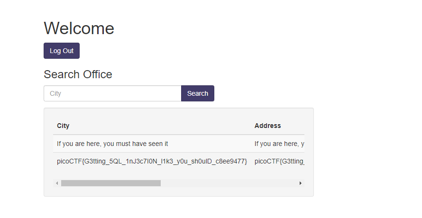Screen dimensions: 422x218
Task: Click the Welcome heading
Action: 79,28
